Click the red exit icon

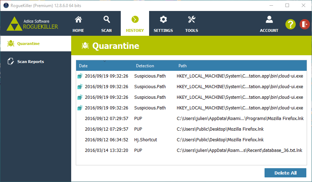pos(305,24)
